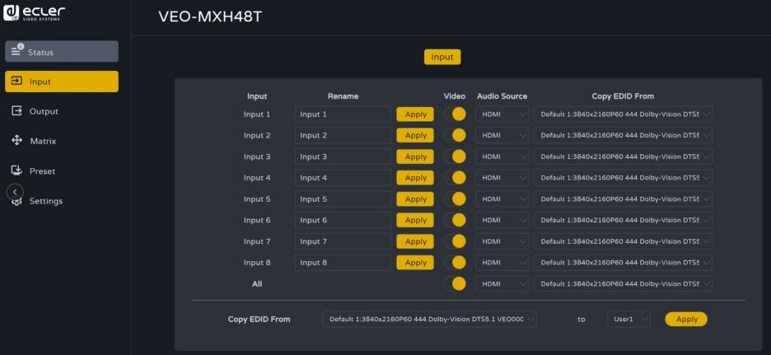Open Copy EDID From dropdown for Input 4
The image size is (771, 355).
pos(623,178)
